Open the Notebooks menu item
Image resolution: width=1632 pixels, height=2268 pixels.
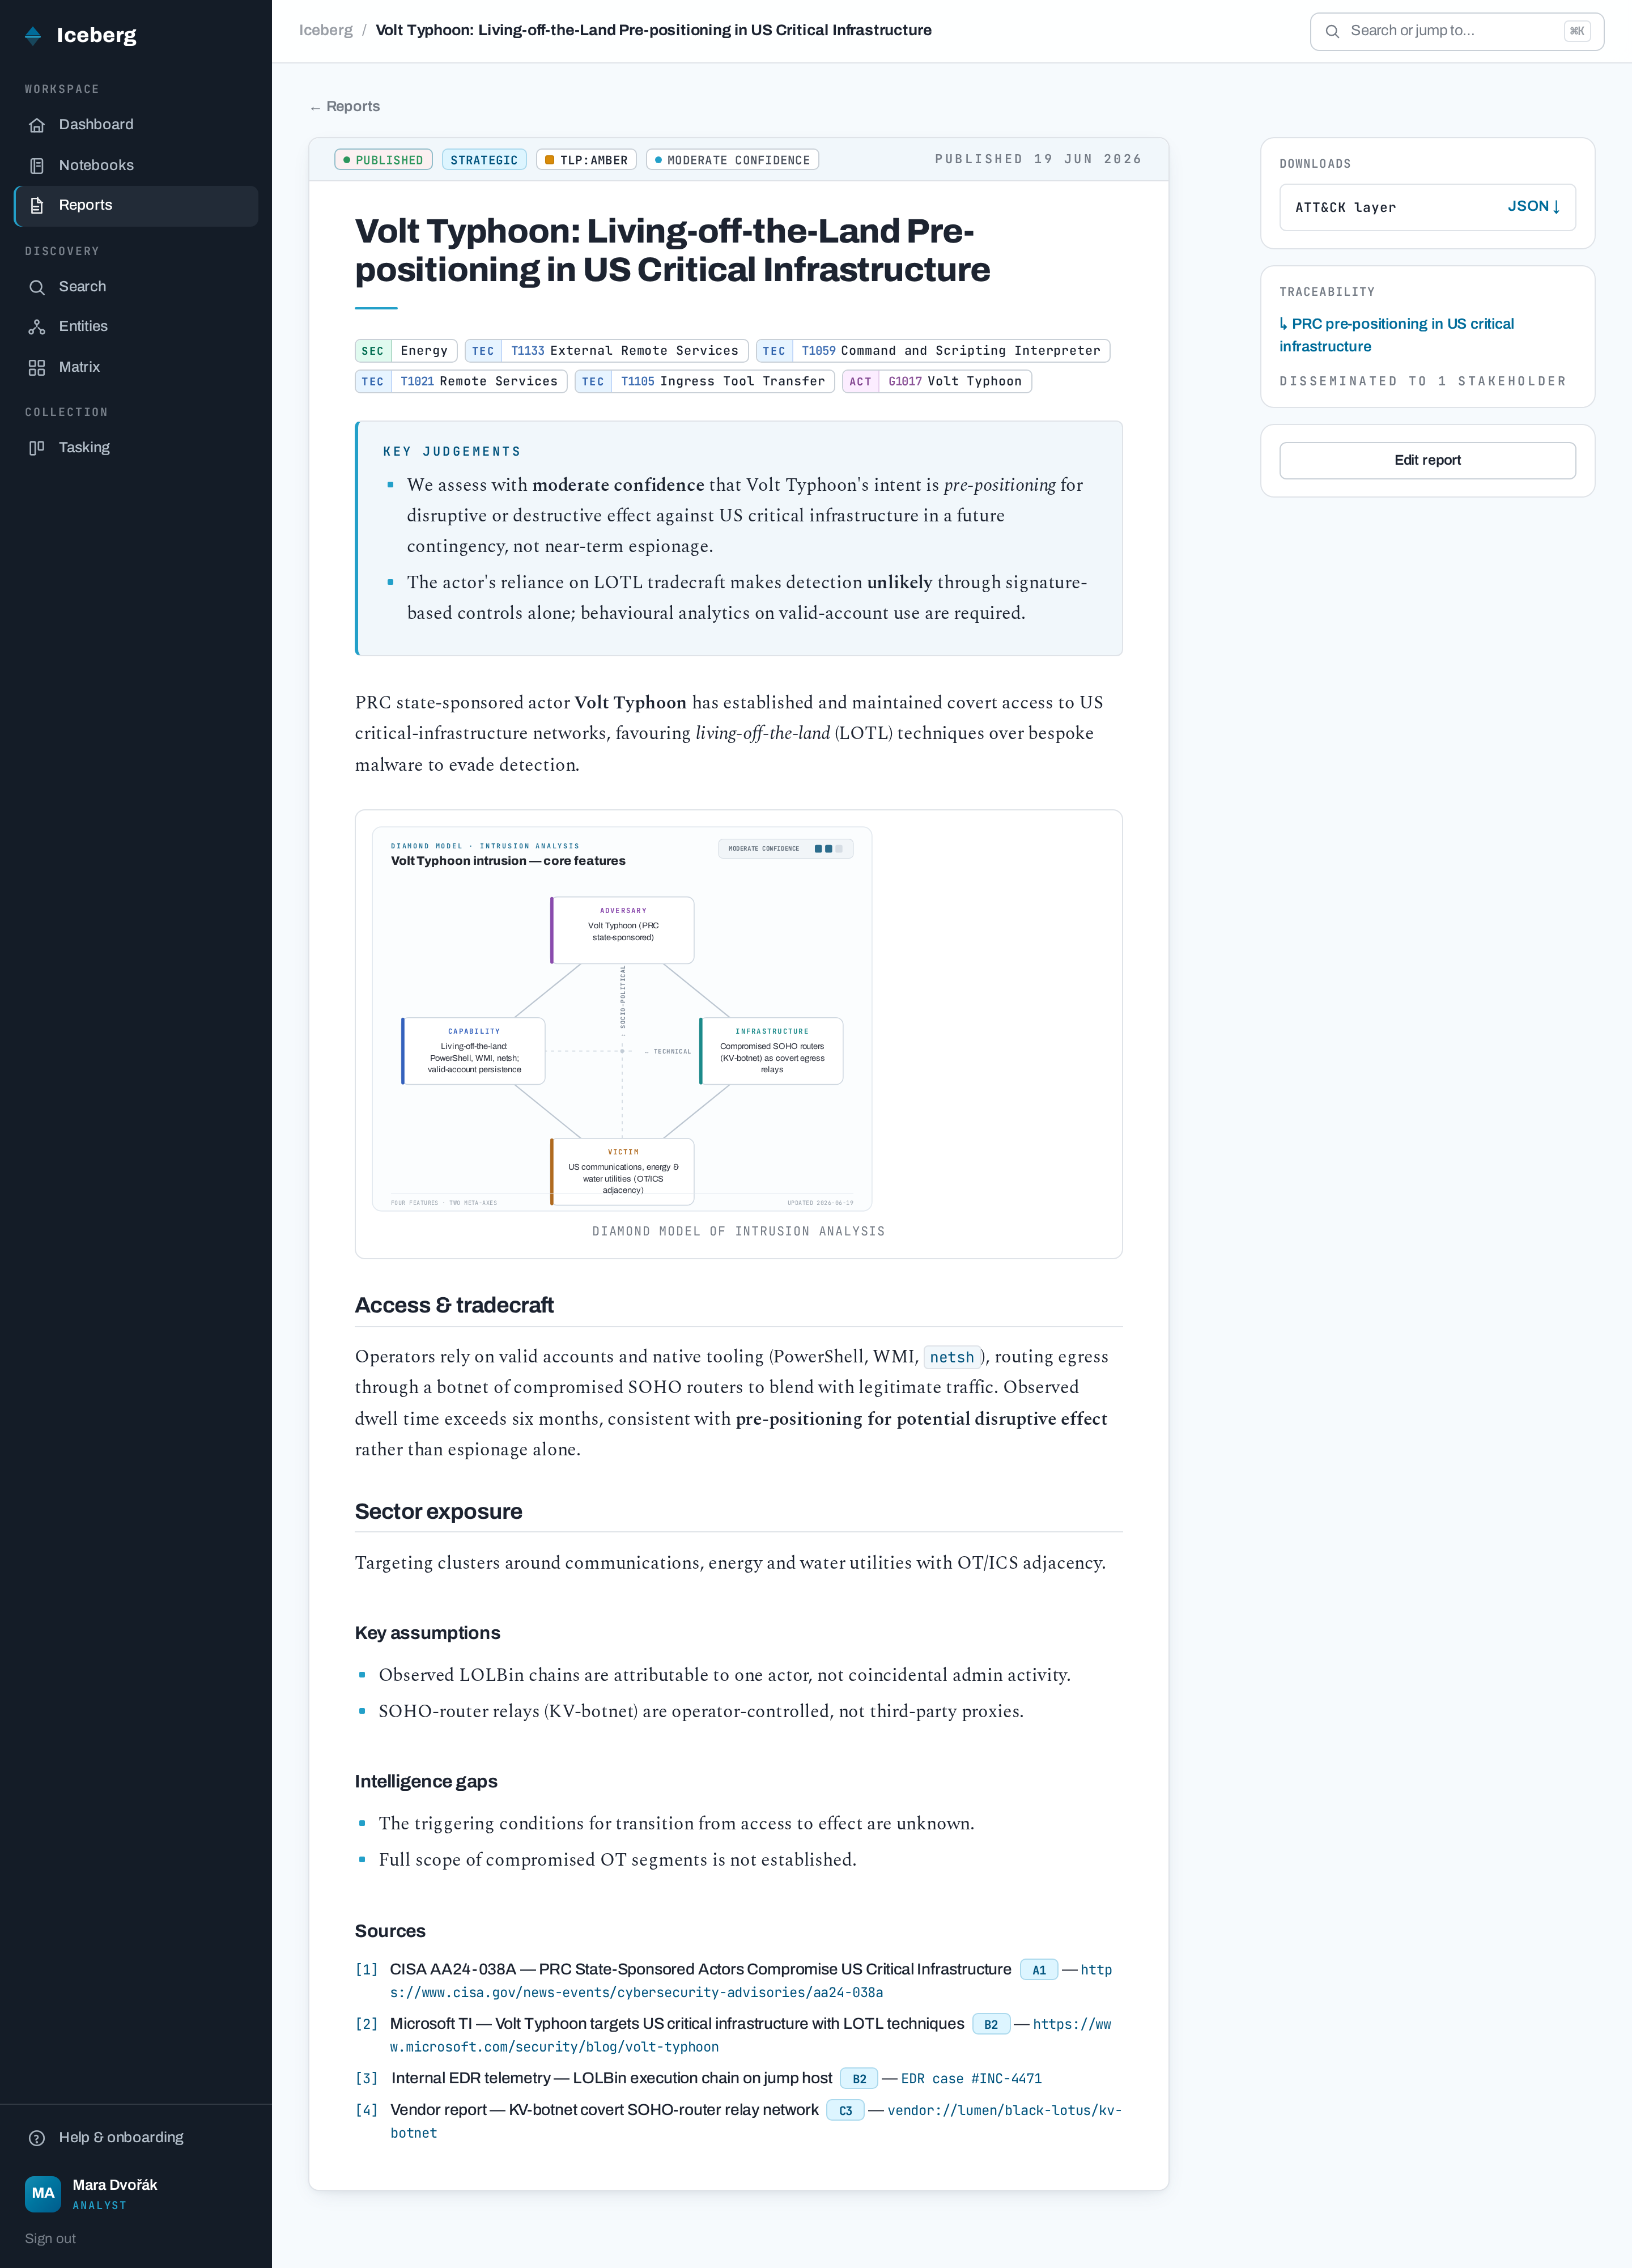[x=136, y=166]
